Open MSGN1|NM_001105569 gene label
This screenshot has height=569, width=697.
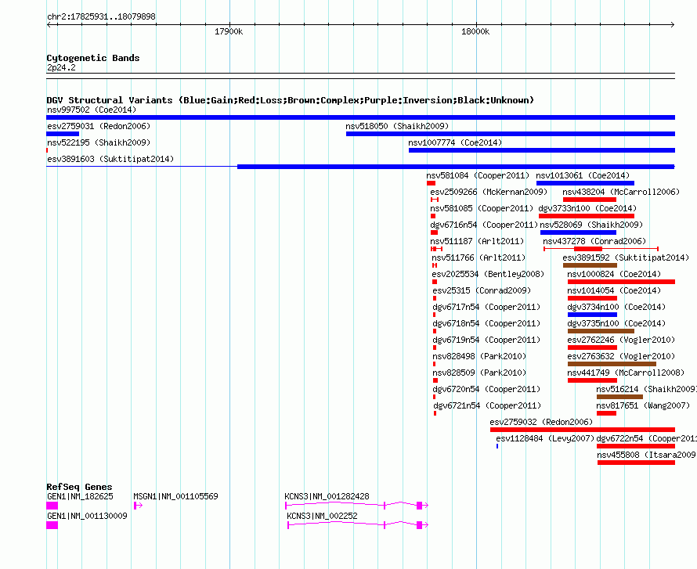pos(175,496)
